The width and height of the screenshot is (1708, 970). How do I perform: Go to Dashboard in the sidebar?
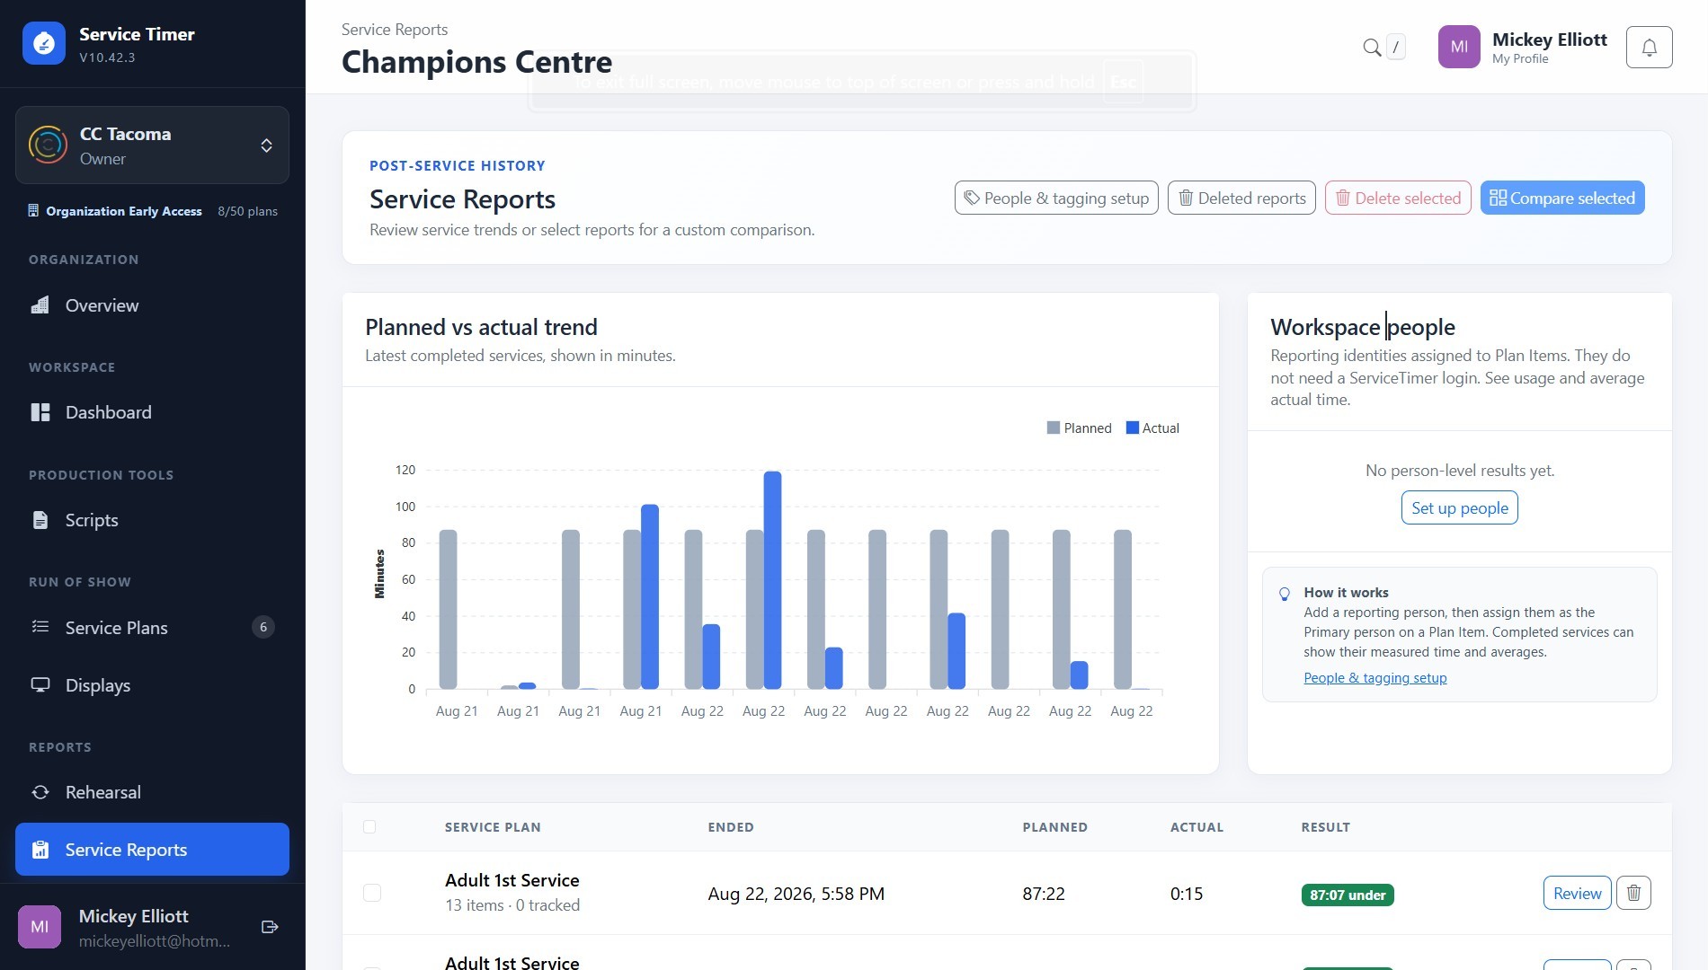(152, 412)
